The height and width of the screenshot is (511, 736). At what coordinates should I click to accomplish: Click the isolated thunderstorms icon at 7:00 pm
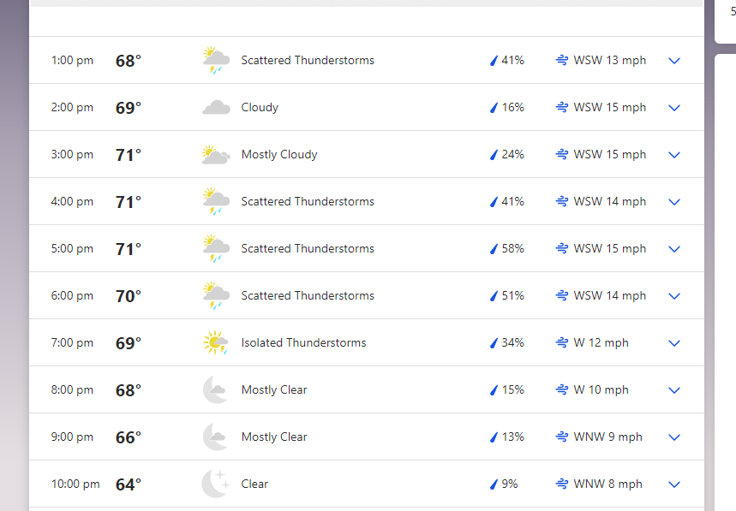pos(216,342)
